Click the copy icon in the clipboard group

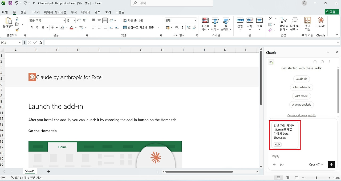pos(17,24)
